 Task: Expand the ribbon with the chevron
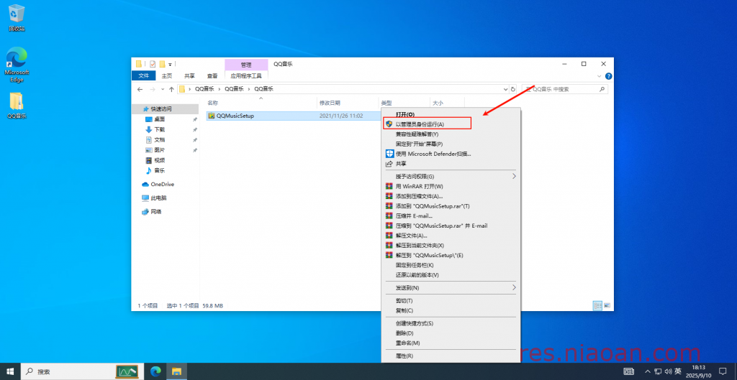pyautogui.click(x=600, y=76)
